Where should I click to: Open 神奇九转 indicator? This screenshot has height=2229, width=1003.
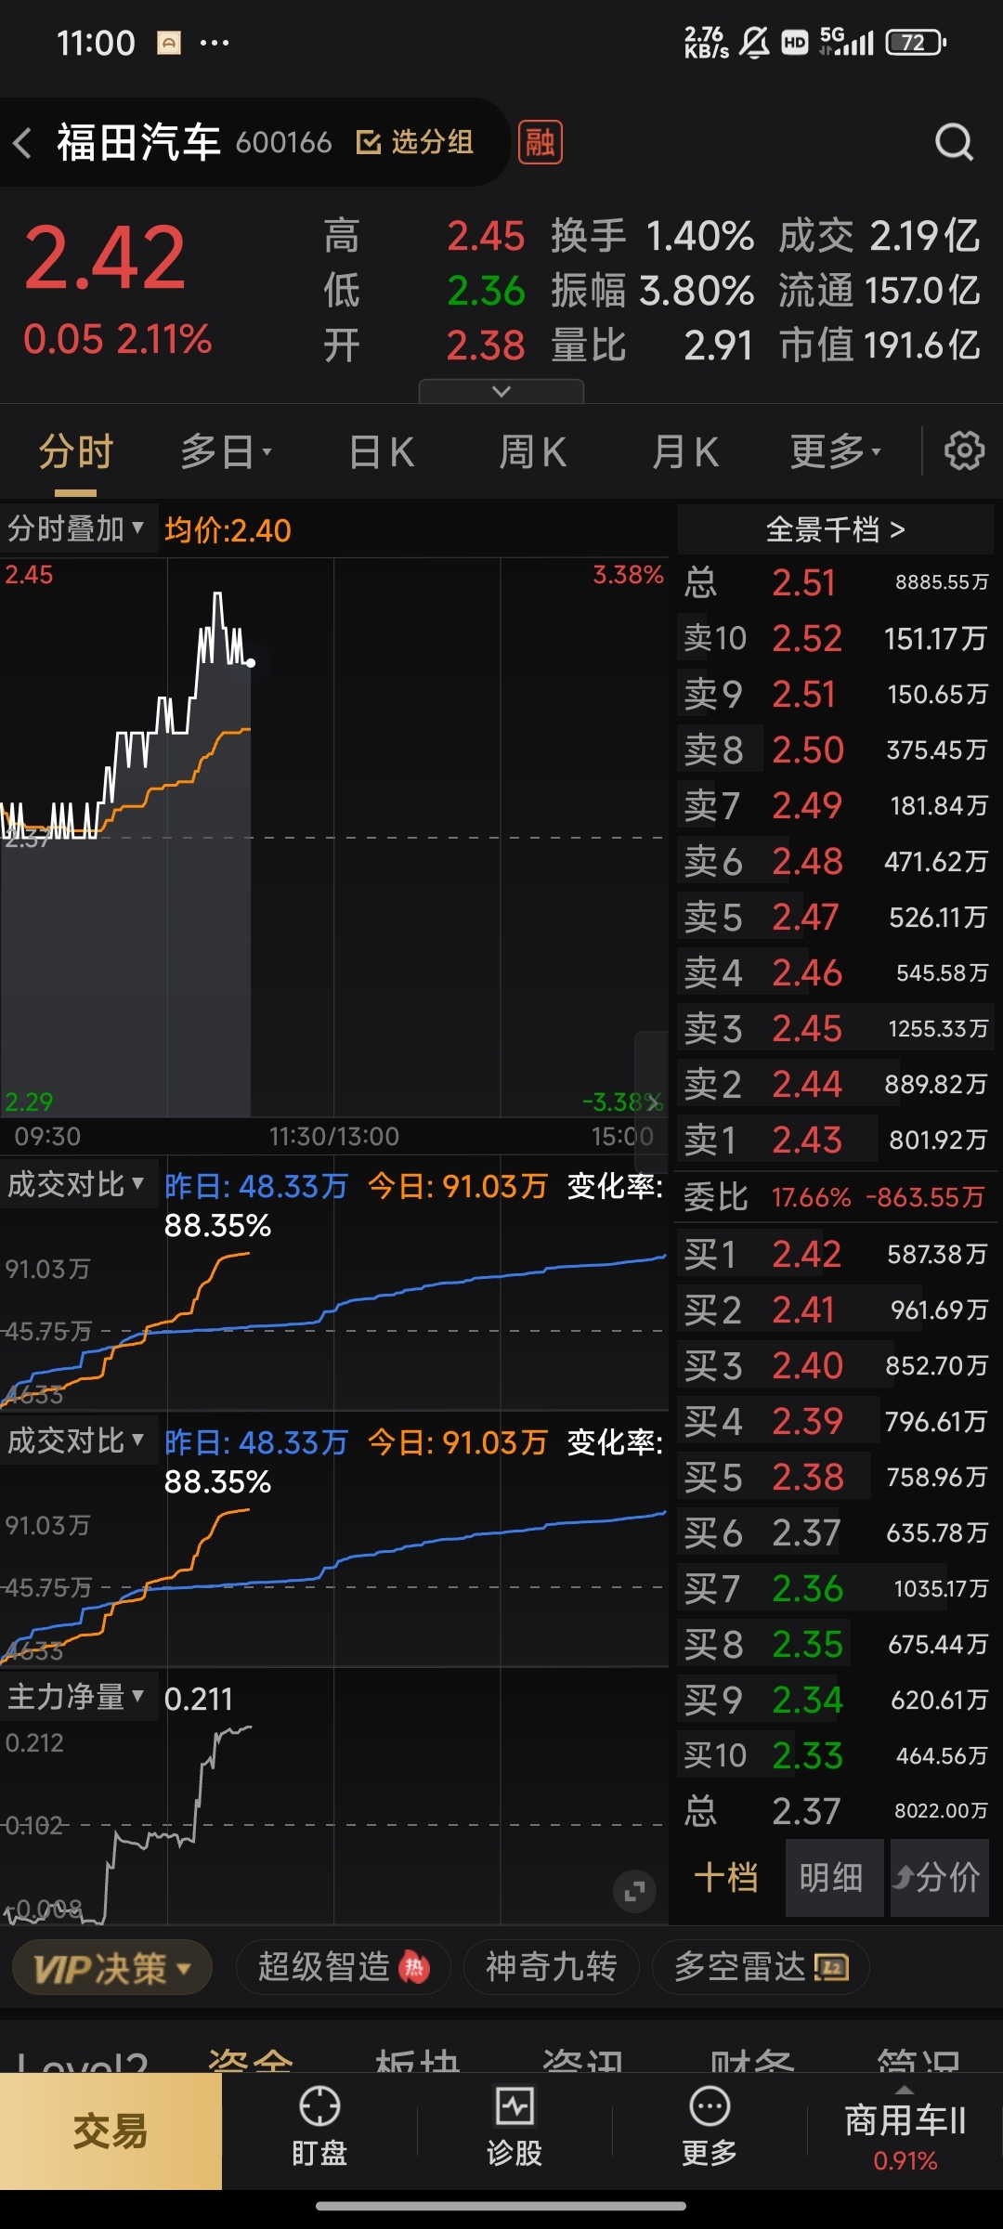(552, 1967)
